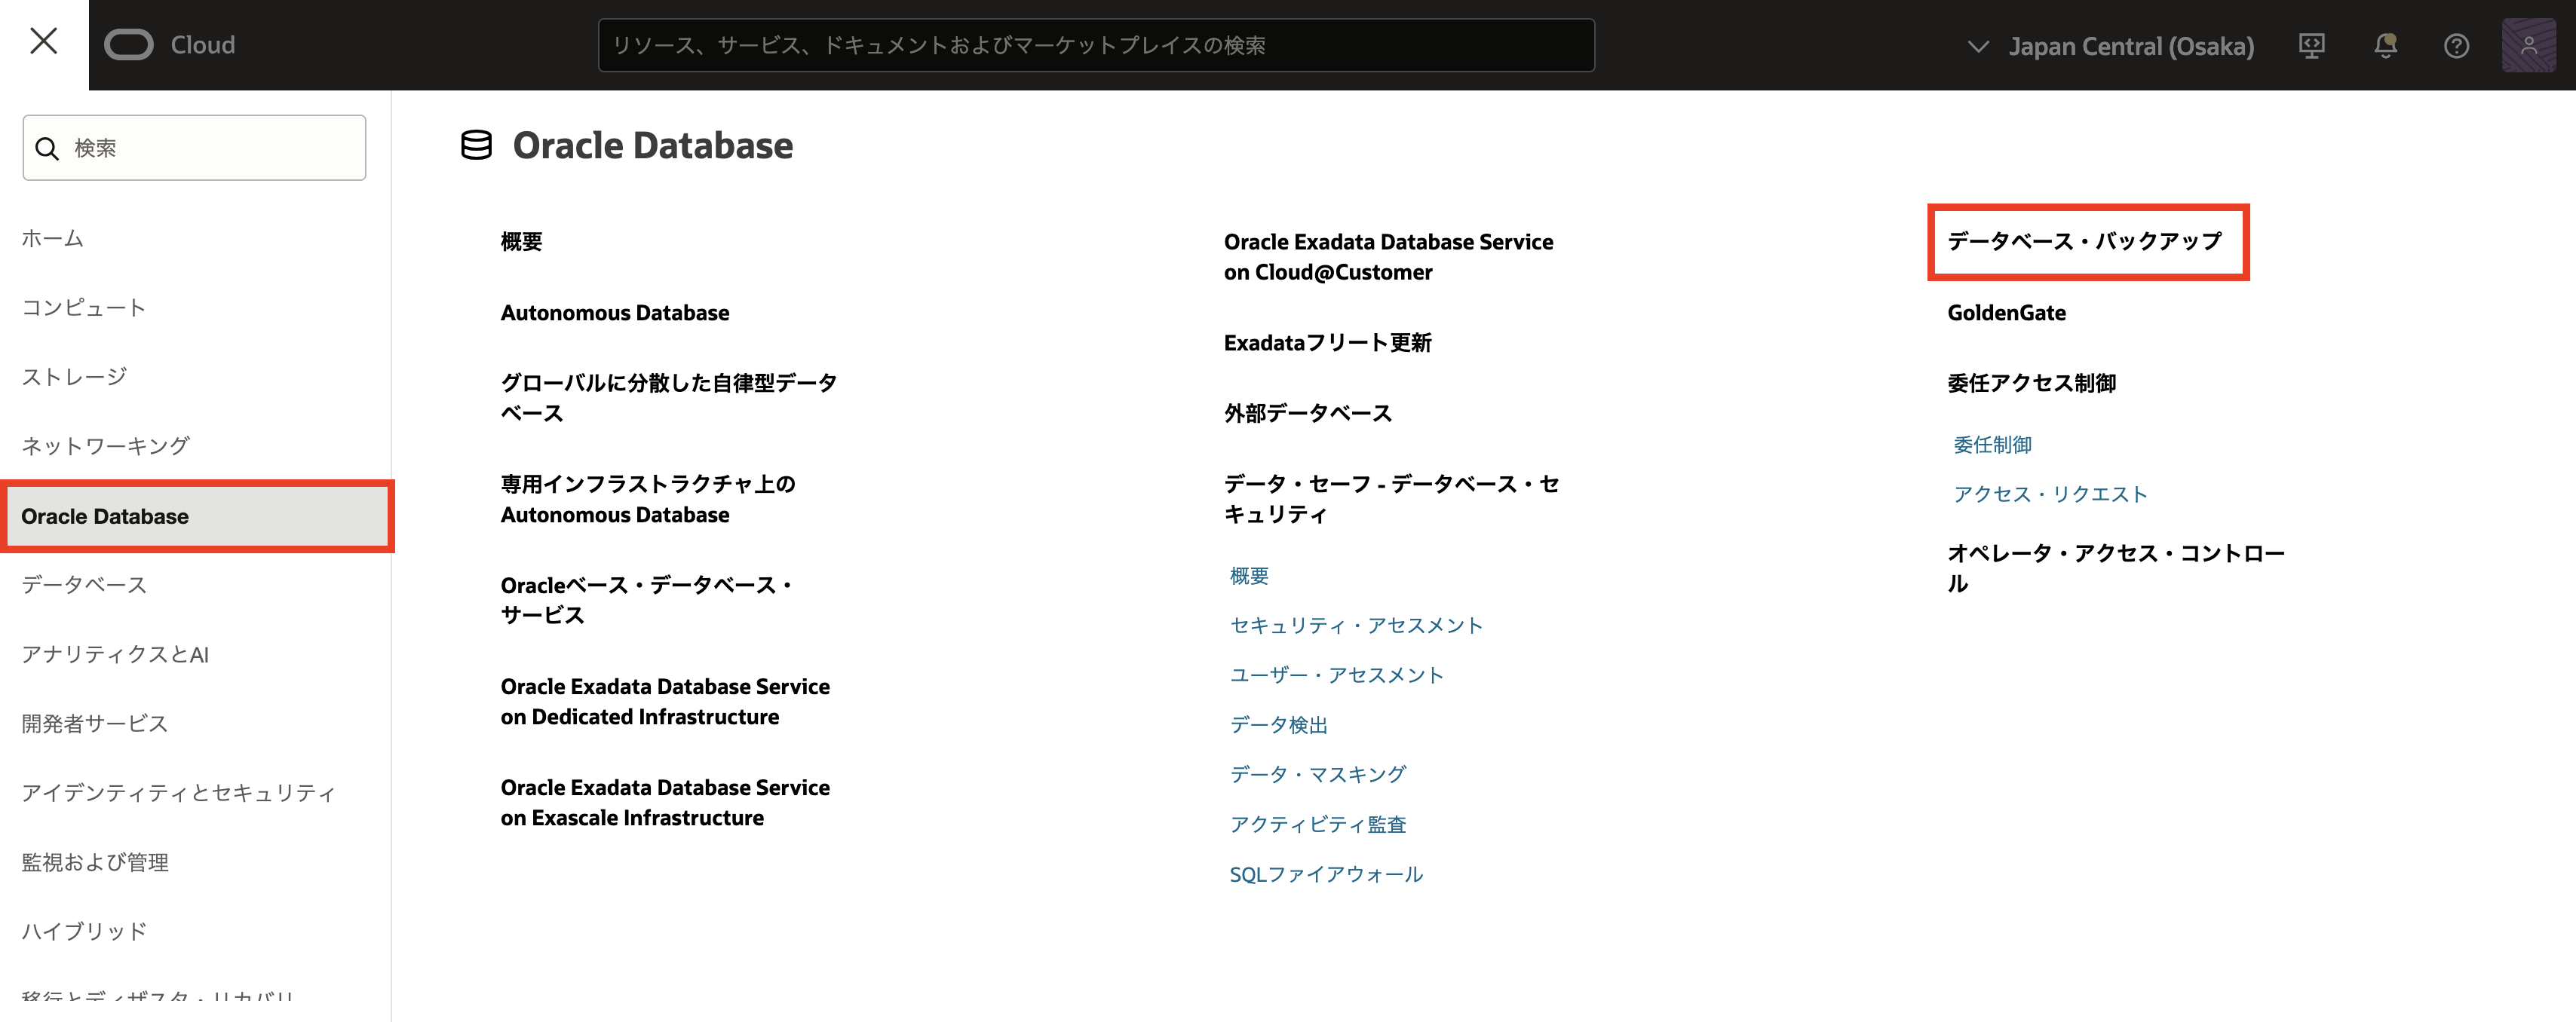Screen dimensions: 2576x1022
Task: Open Exadataフリート更新 link
Action: point(1327,343)
